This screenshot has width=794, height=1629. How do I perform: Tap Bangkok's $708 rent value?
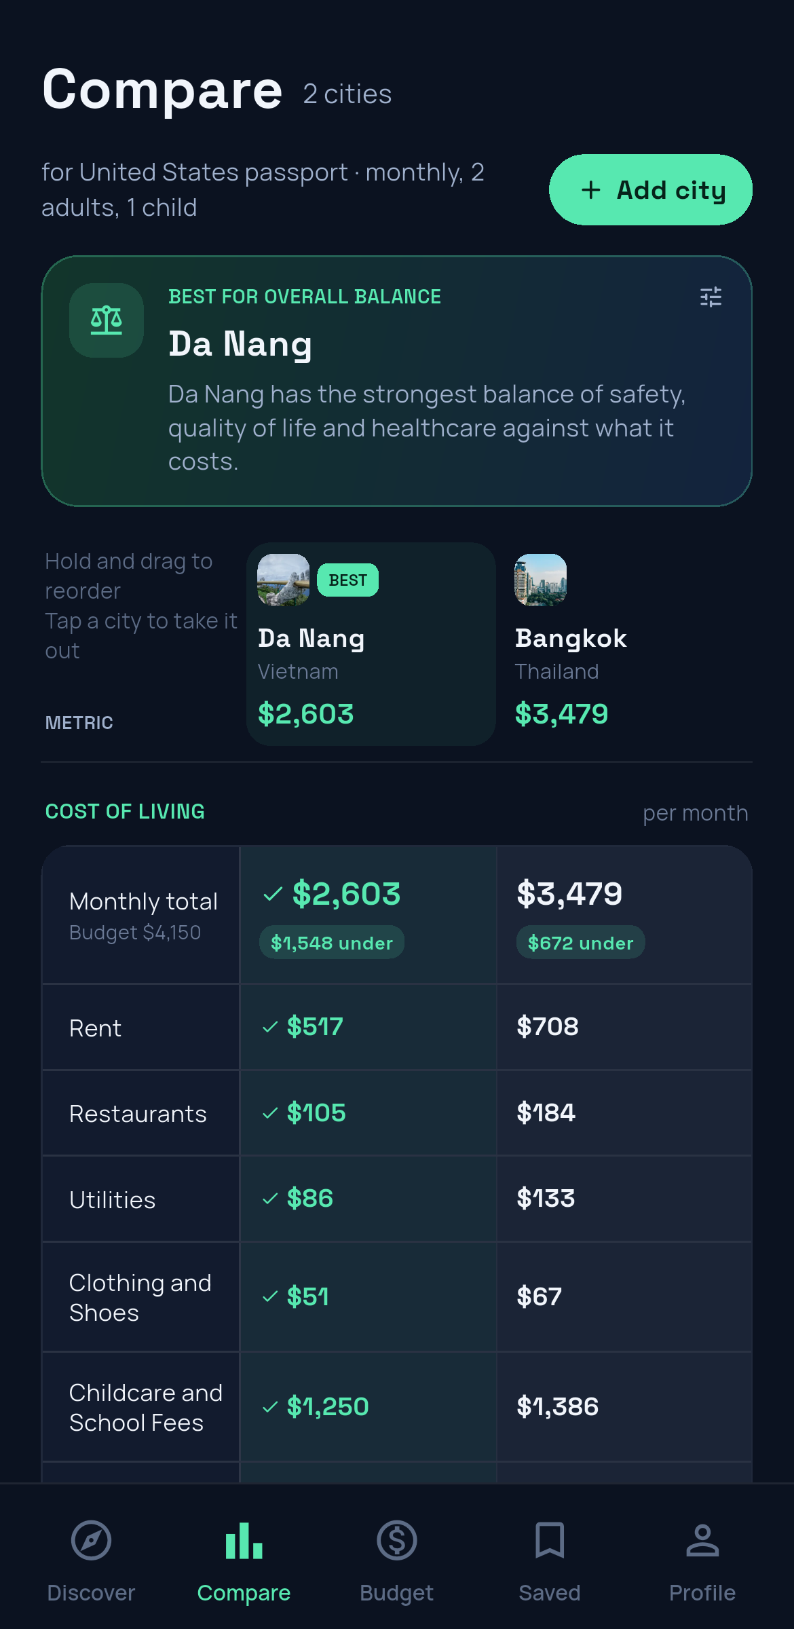pyautogui.click(x=548, y=1026)
